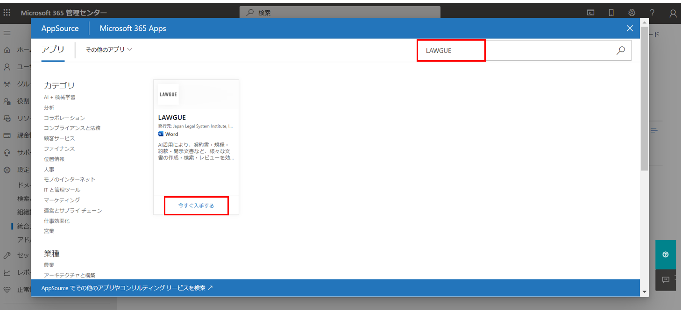Viewport: 681px width, 313px height.
Task: Close the AppSource dialog
Action: click(x=630, y=28)
